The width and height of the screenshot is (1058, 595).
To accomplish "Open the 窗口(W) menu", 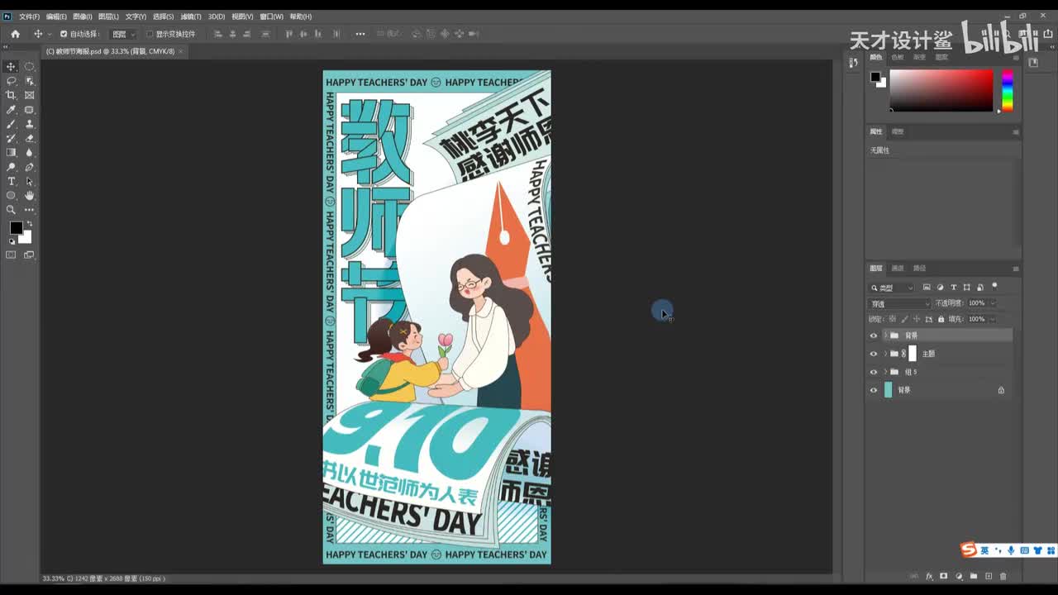I will coord(271,17).
